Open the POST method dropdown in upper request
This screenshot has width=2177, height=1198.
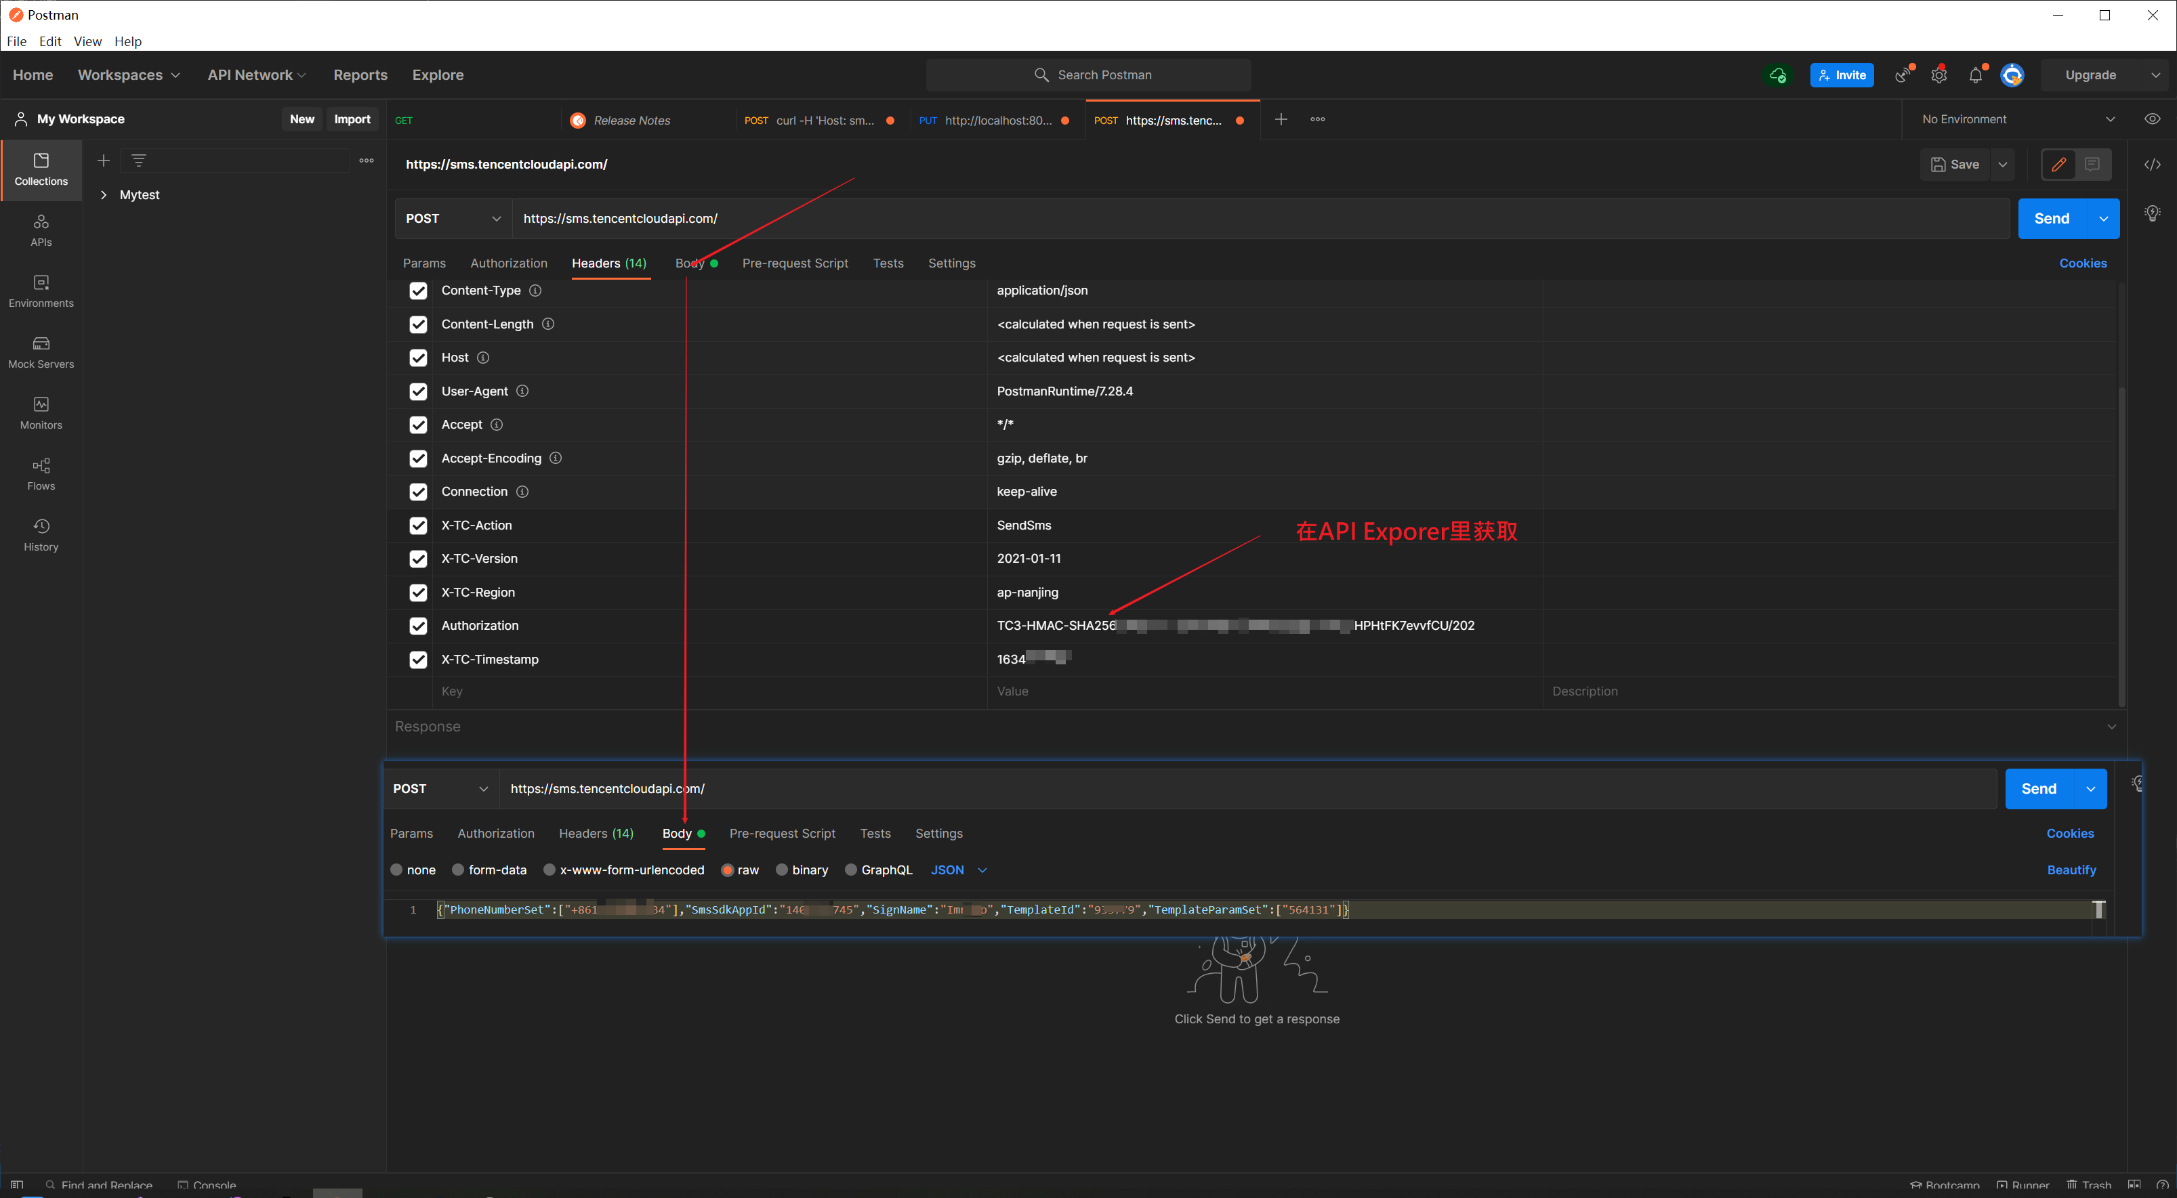[x=453, y=219]
